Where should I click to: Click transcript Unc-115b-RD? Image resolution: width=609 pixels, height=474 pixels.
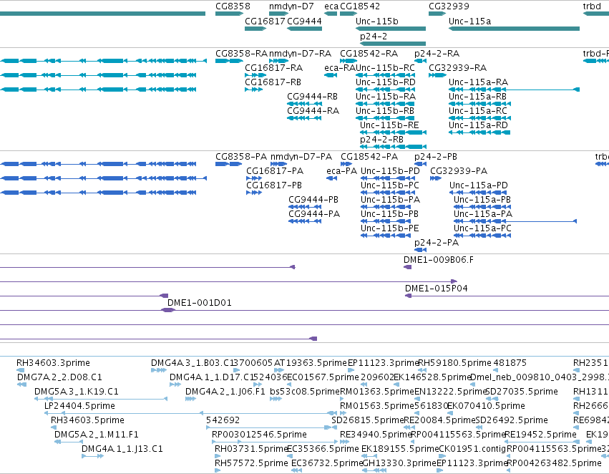pos(386,82)
